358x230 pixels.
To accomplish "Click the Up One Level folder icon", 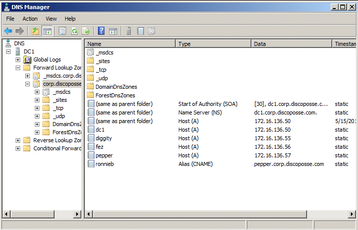I will pyautogui.click(x=35, y=31).
